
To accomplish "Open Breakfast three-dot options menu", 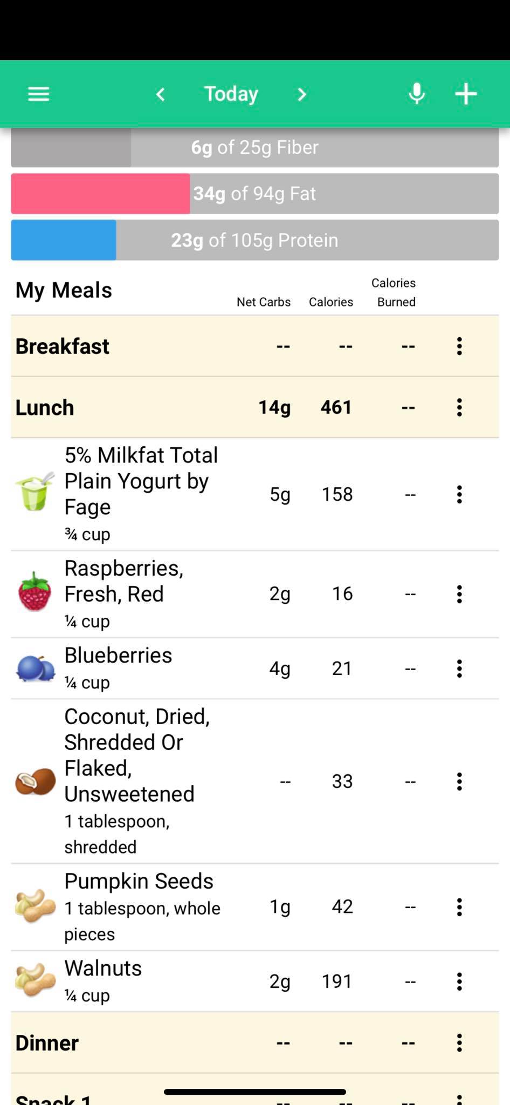I will click(459, 346).
